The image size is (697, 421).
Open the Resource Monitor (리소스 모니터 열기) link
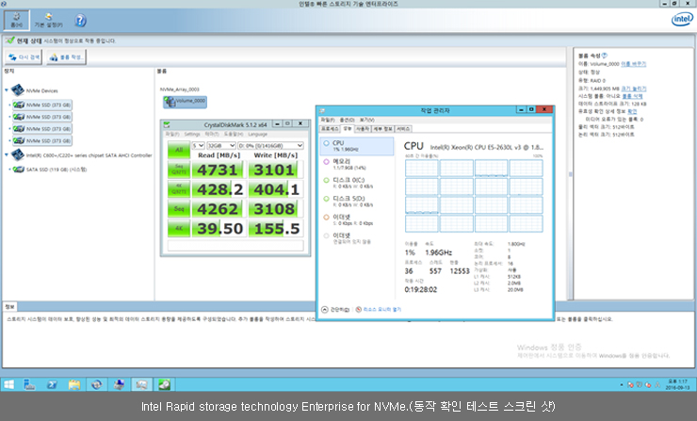pyautogui.click(x=379, y=310)
